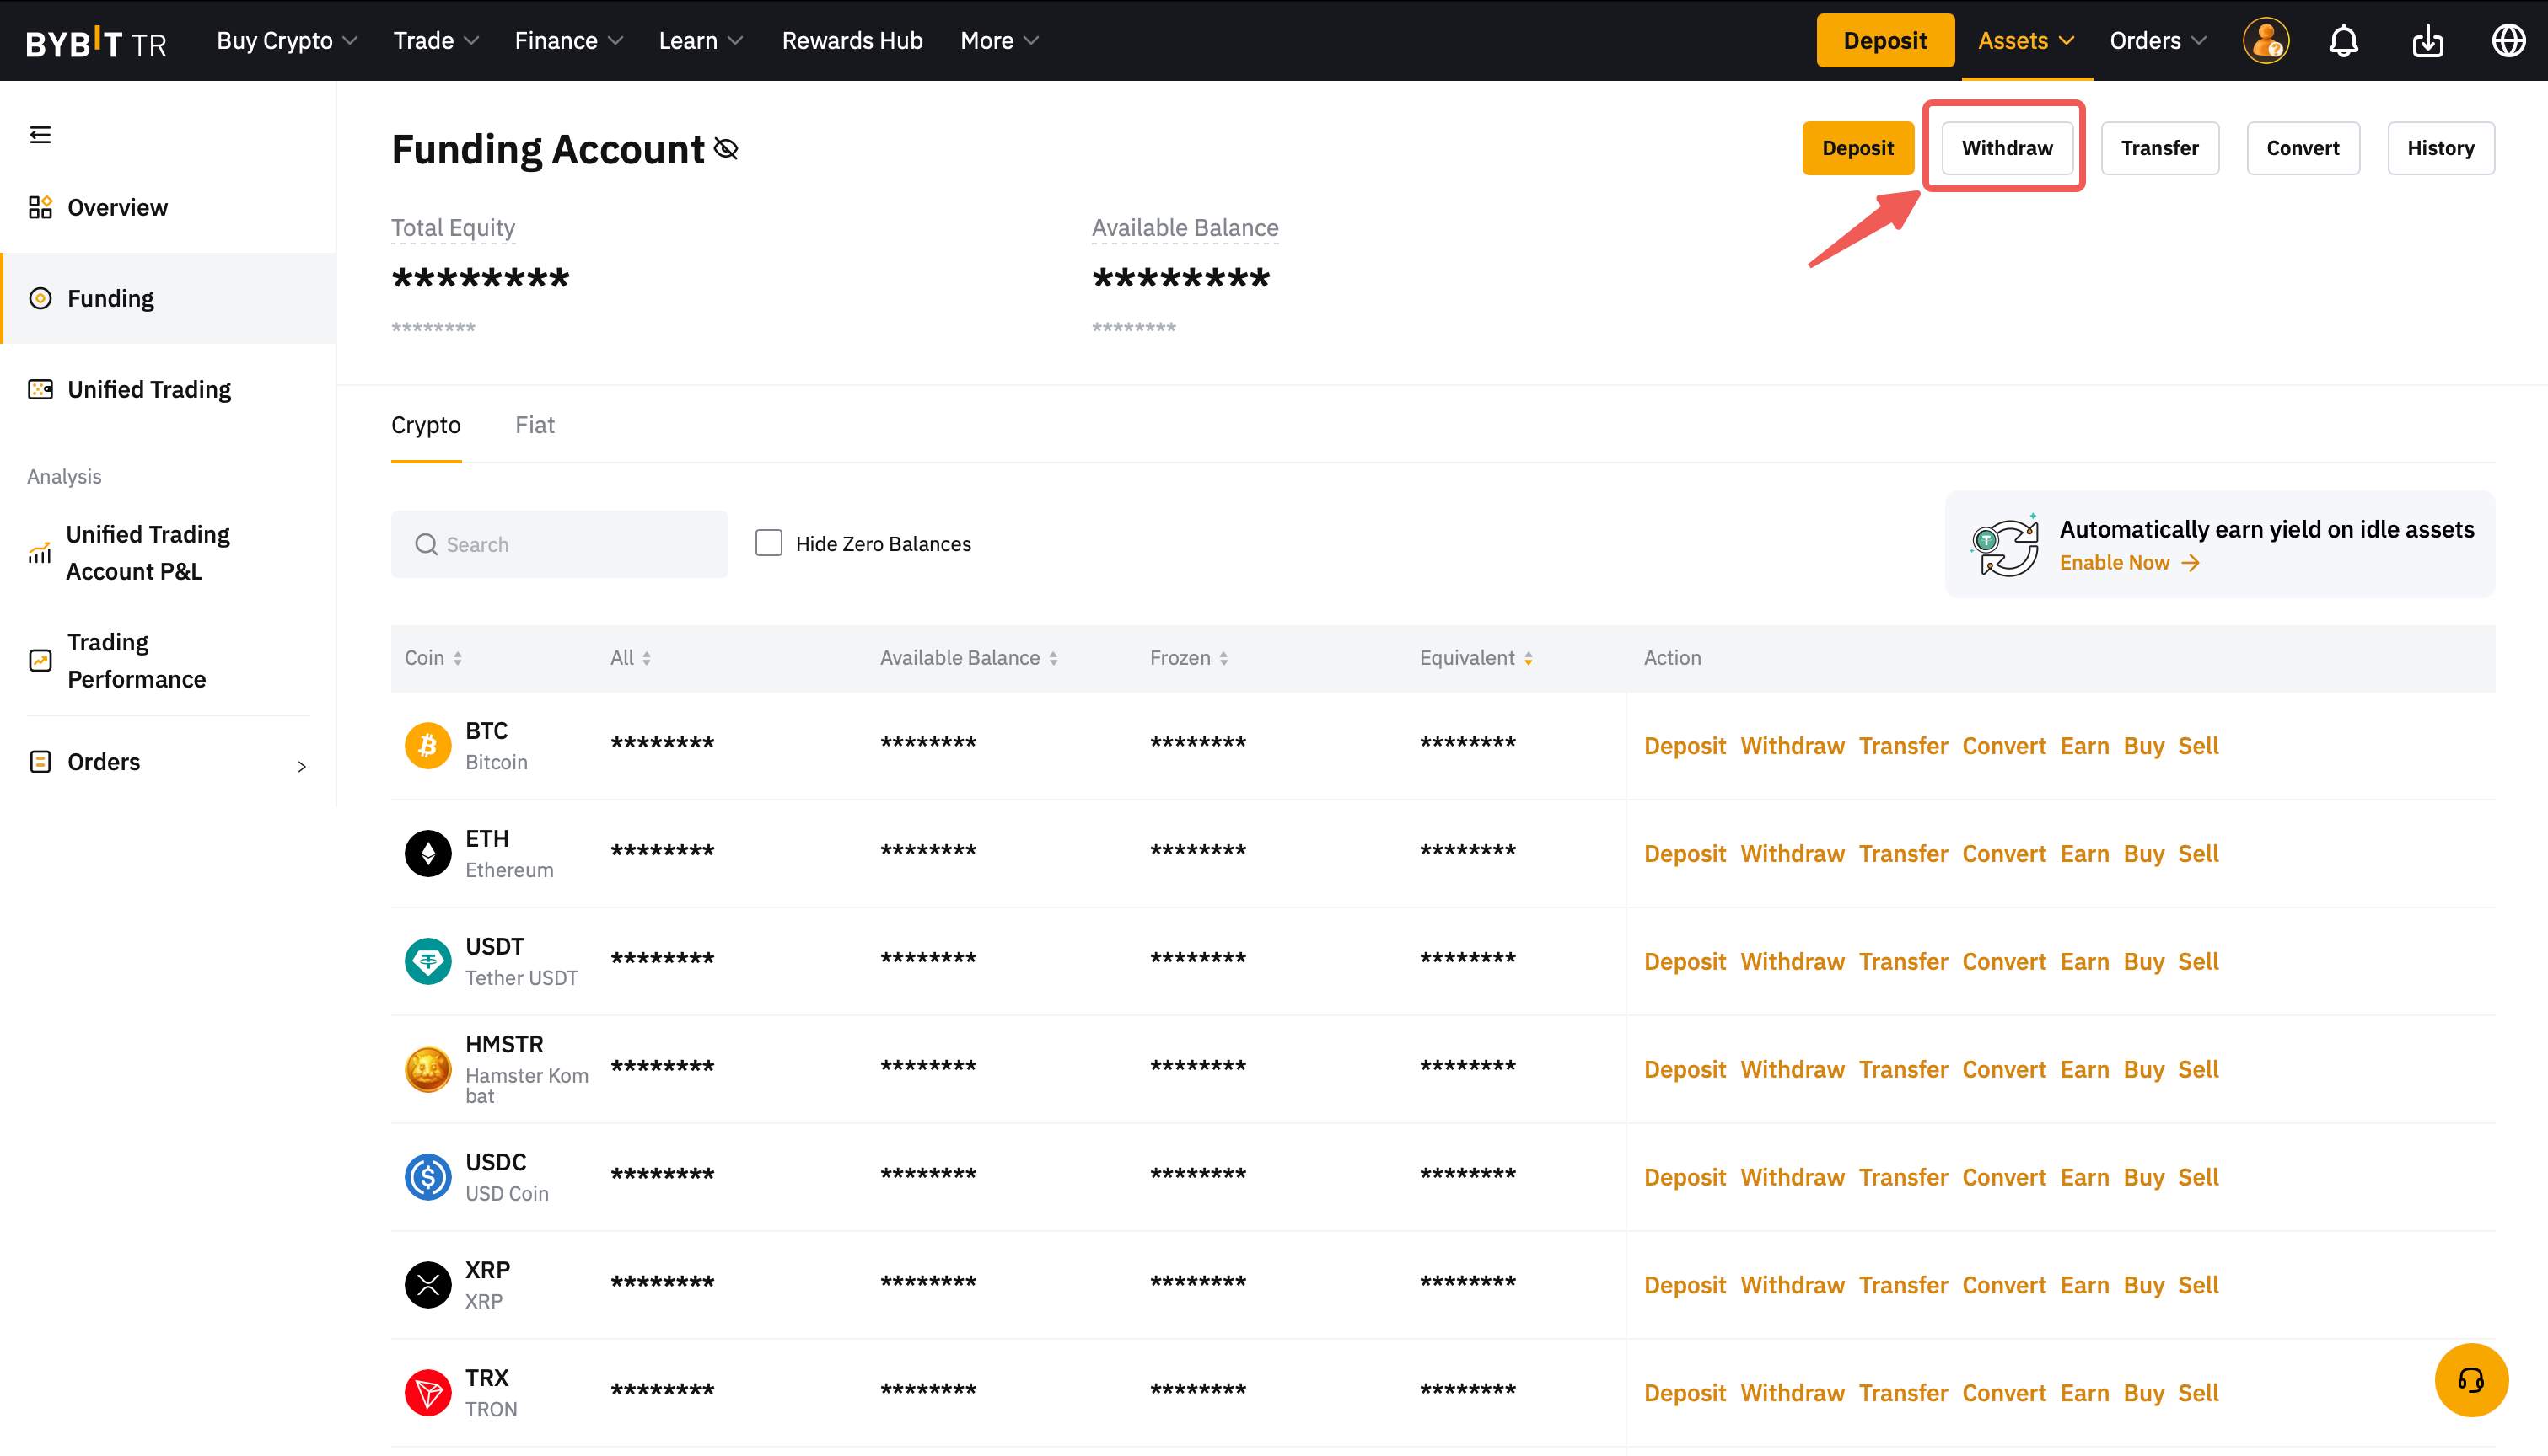
Task: Collapse the sidebar menu icon
Action: point(40,135)
